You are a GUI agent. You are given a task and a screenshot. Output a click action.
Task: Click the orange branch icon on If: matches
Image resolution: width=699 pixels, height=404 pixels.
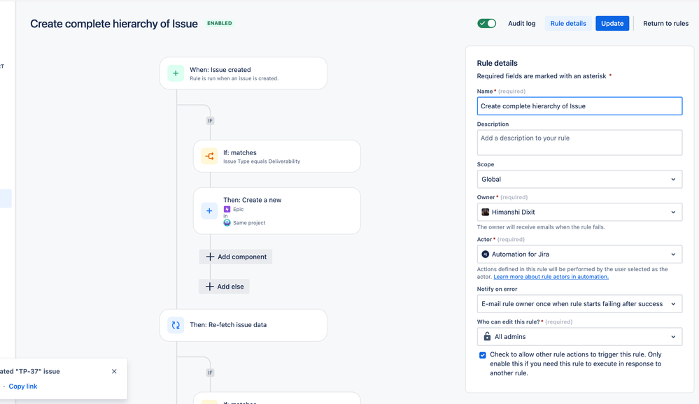coord(209,157)
